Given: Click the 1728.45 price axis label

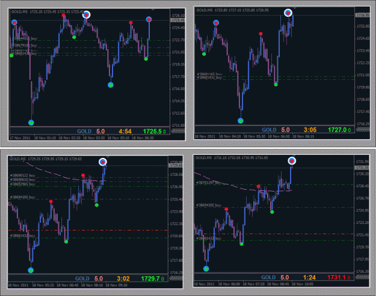Looking at the screenshot, I should point(362,186).
